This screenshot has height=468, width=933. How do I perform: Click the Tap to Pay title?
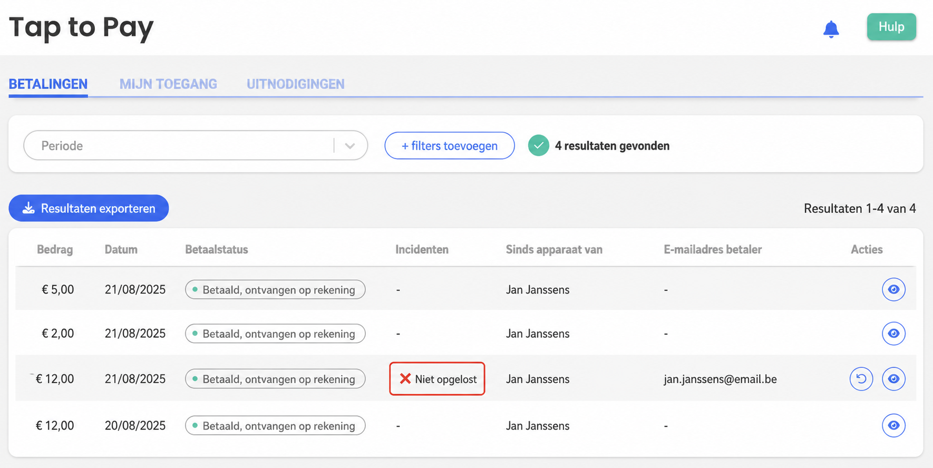tap(81, 28)
